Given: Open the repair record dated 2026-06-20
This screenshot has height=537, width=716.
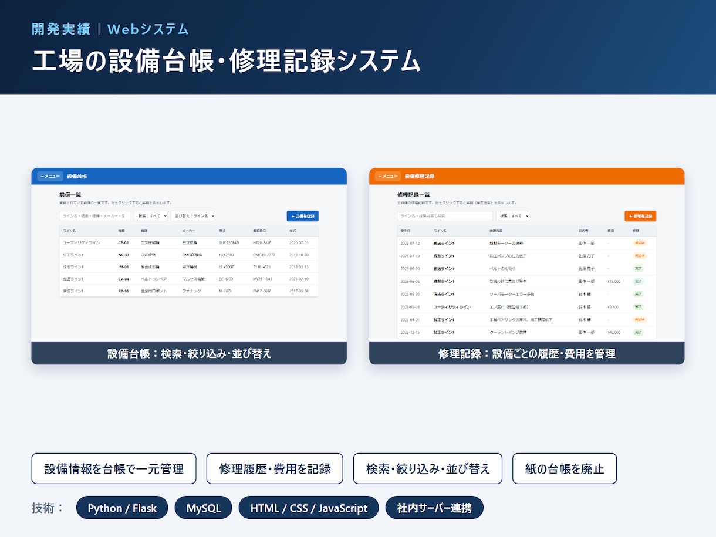Looking at the screenshot, I should click(527, 268).
